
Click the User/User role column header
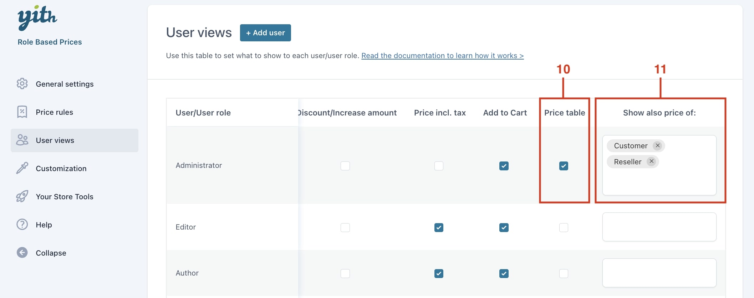coord(203,113)
